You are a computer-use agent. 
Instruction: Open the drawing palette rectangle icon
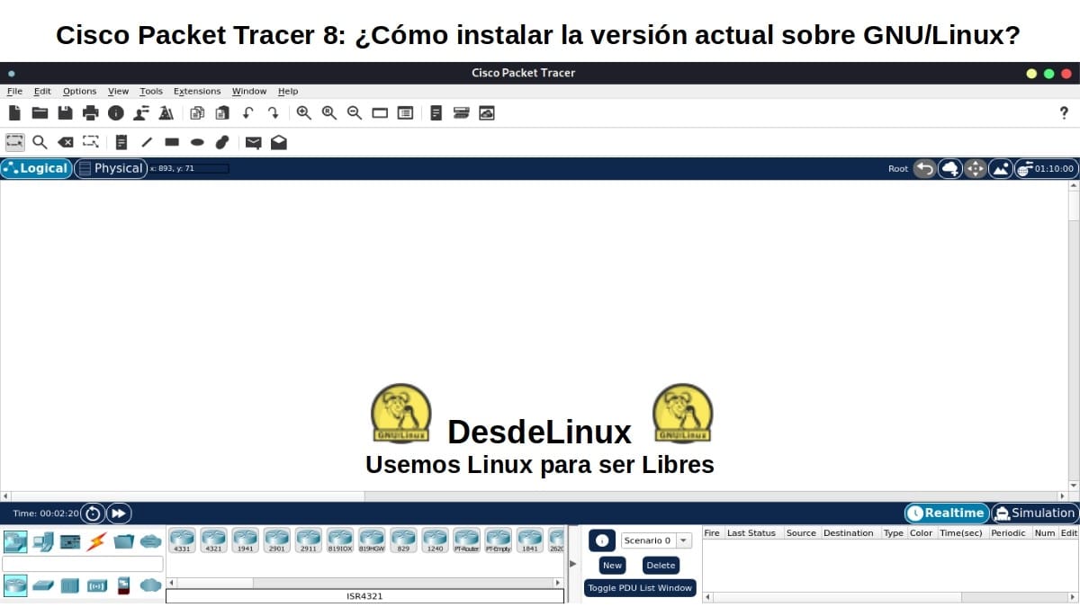tap(380, 112)
